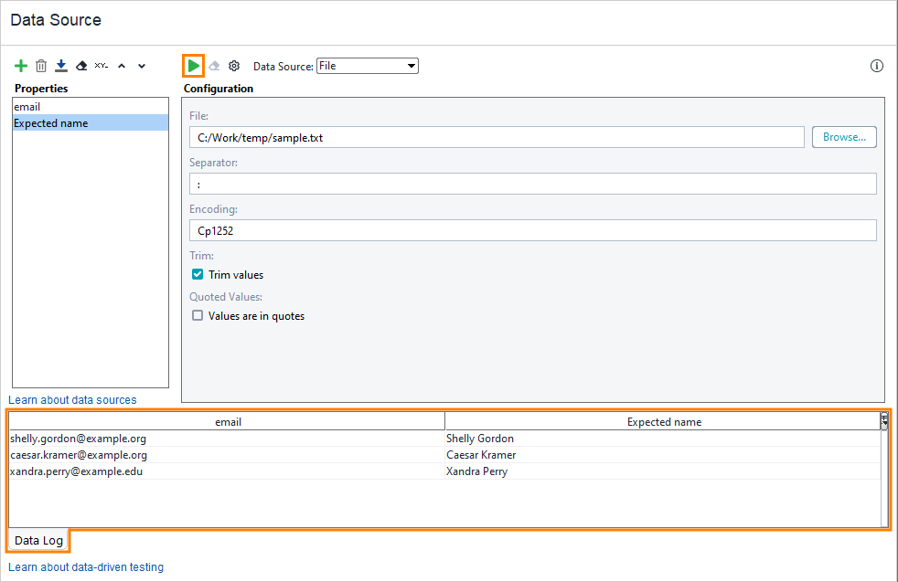The image size is (898, 582).
Task: Import properties via the download icon
Action: coord(61,65)
